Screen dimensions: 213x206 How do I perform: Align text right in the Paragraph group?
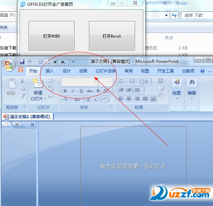point(137,99)
